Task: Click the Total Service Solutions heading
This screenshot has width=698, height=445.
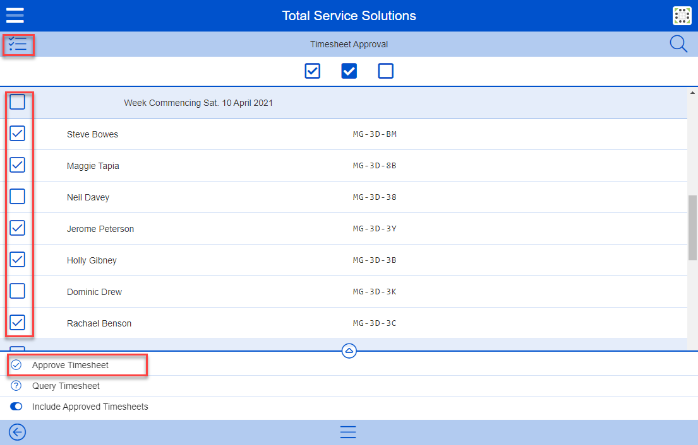Action: click(349, 16)
